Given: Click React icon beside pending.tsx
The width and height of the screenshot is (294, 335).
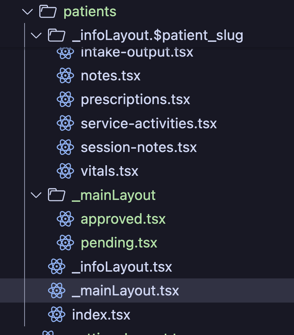Looking at the screenshot, I should pyautogui.click(x=65, y=243).
